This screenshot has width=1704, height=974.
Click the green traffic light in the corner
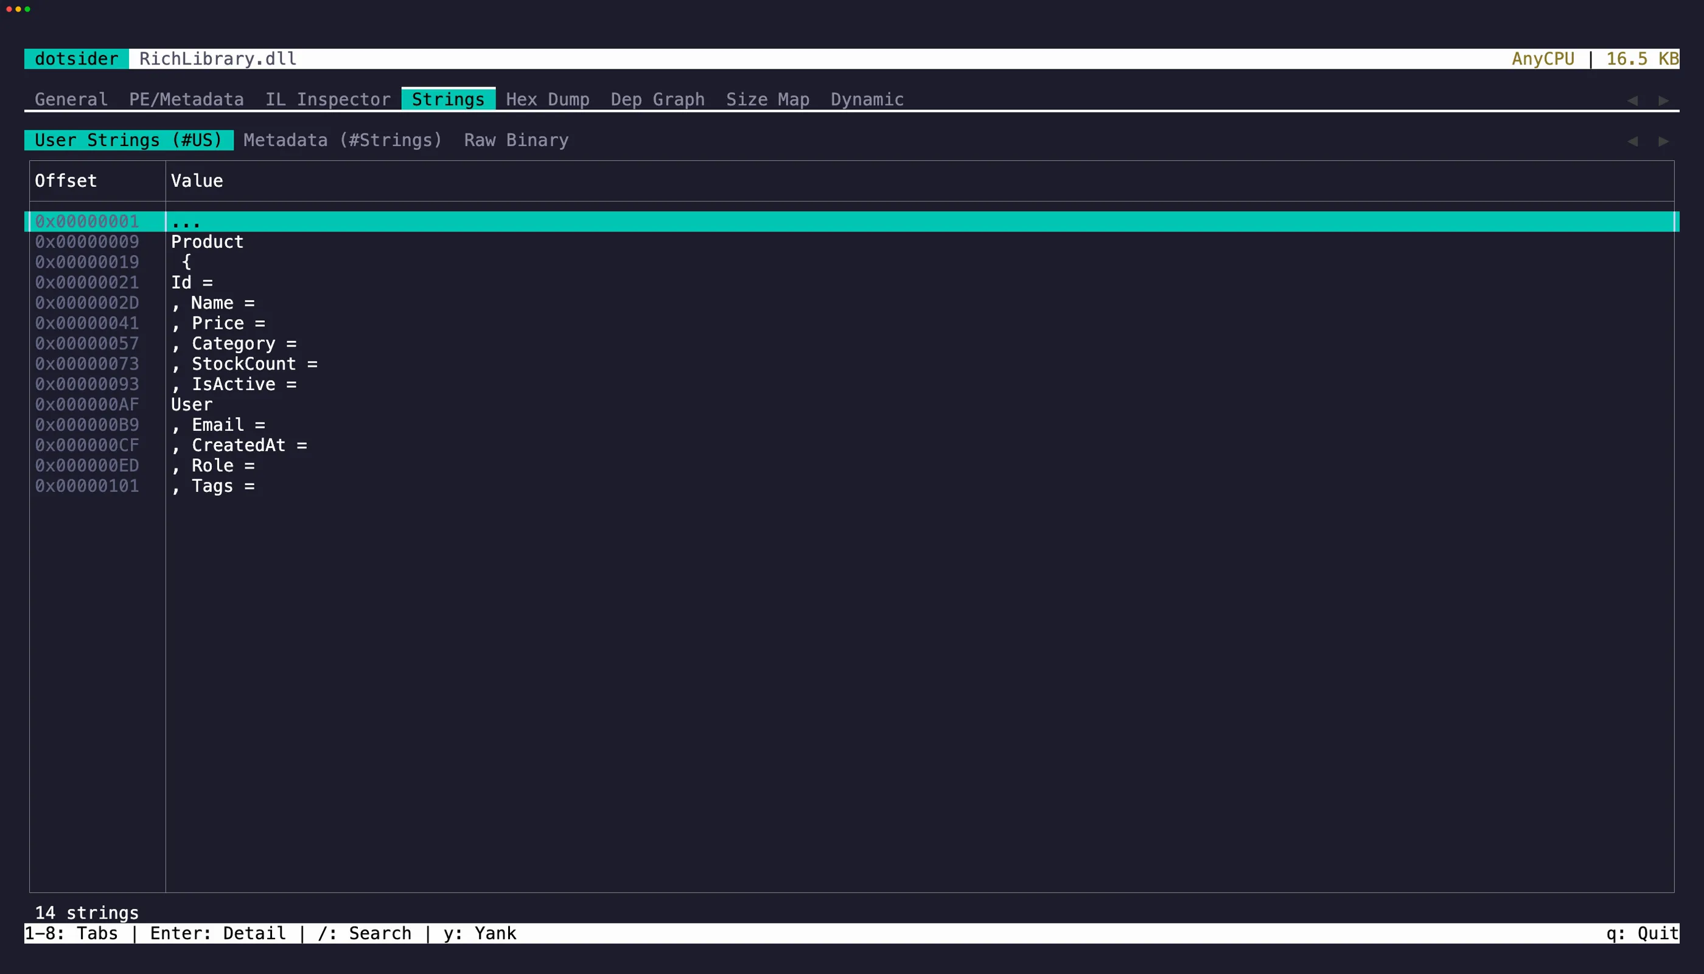28,9
